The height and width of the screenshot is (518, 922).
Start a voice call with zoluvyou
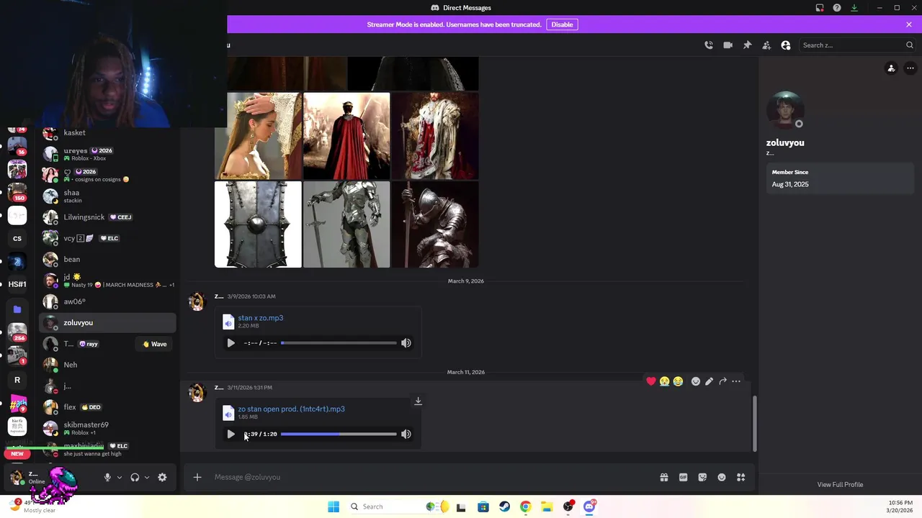pos(709,45)
